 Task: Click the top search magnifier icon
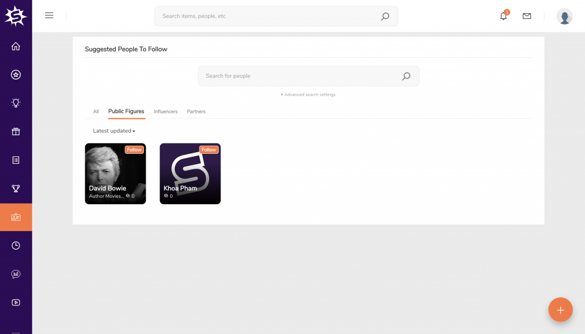(385, 16)
